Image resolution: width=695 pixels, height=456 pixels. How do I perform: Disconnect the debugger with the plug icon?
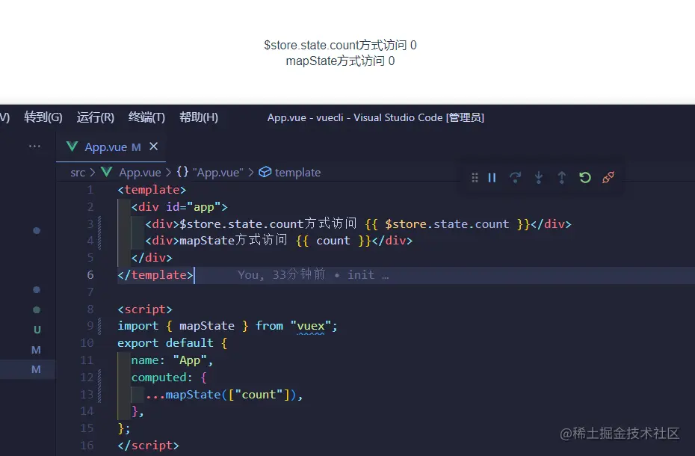608,177
